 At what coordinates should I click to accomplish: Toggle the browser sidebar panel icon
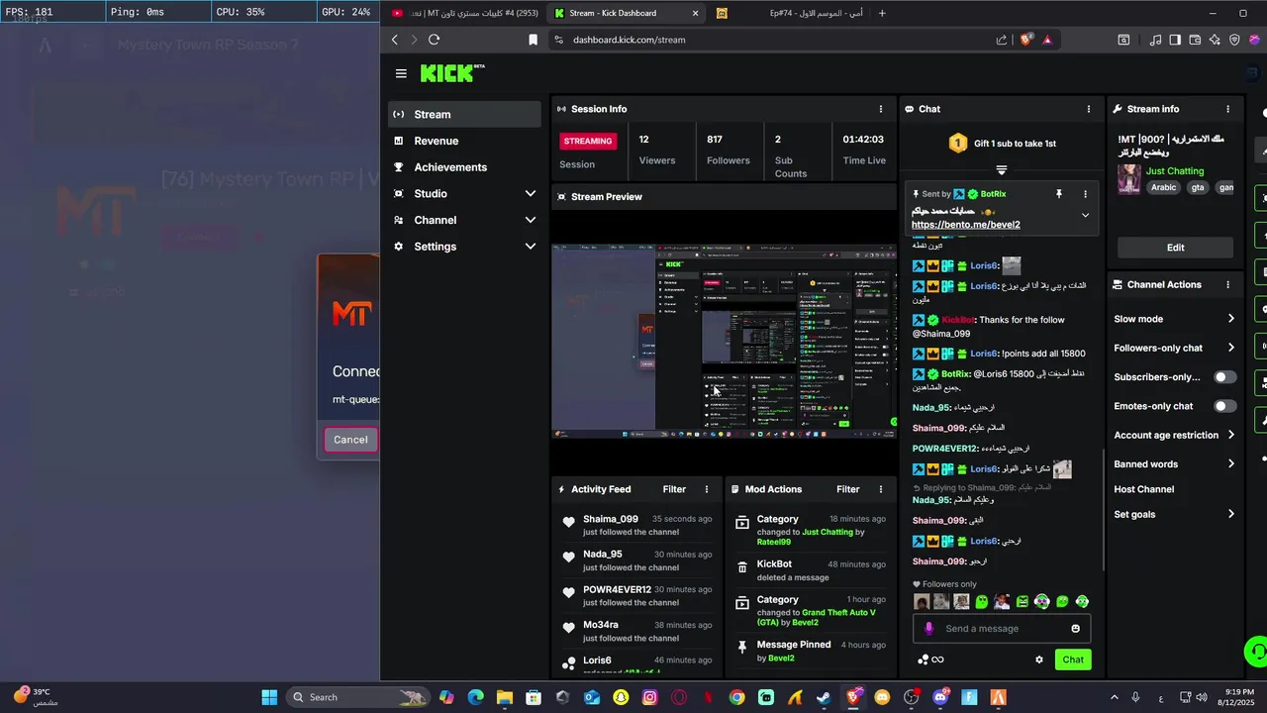point(1175,40)
